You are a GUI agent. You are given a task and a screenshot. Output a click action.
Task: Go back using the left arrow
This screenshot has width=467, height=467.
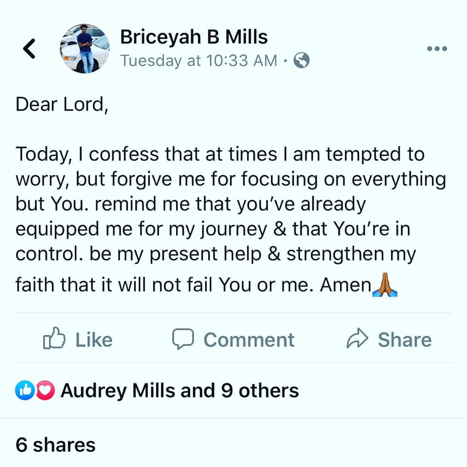tap(30, 49)
